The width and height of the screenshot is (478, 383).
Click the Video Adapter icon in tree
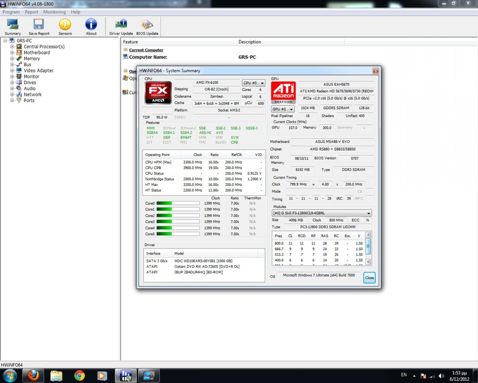[19, 71]
